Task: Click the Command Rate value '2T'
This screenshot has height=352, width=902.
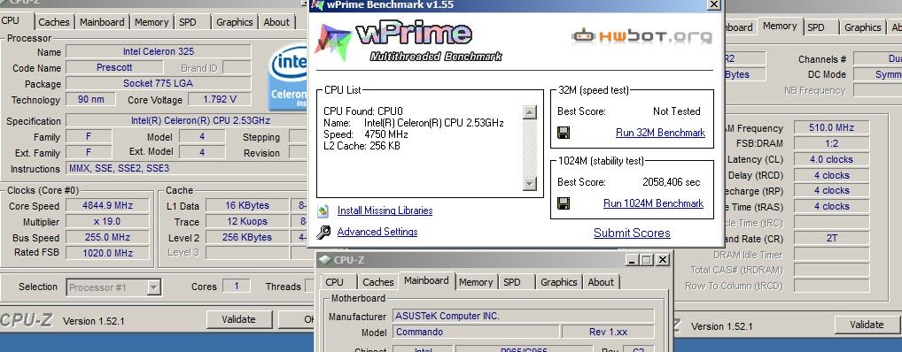Action: coord(831,238)
